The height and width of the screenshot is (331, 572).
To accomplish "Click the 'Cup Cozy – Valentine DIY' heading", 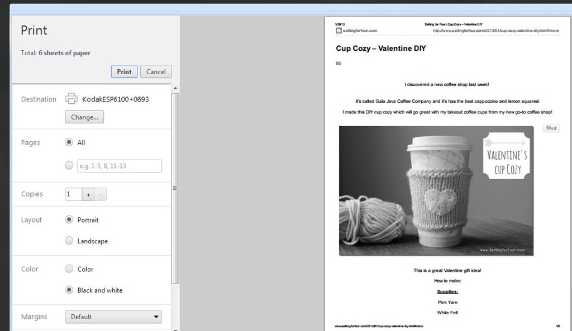I will click(x=381, y=48).
